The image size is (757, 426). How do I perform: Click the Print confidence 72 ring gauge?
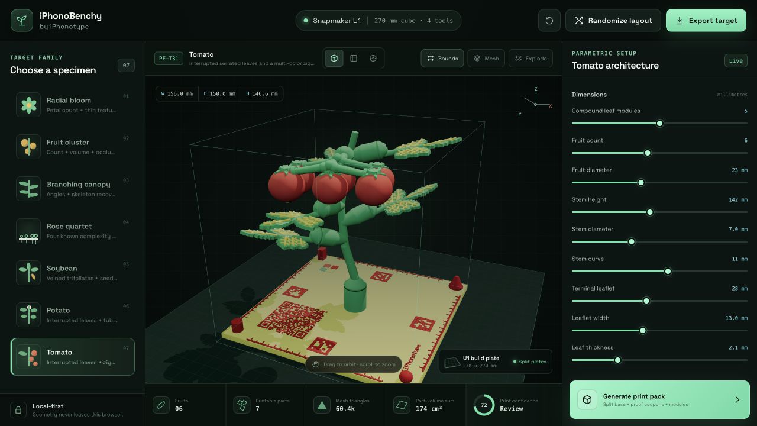484,405
